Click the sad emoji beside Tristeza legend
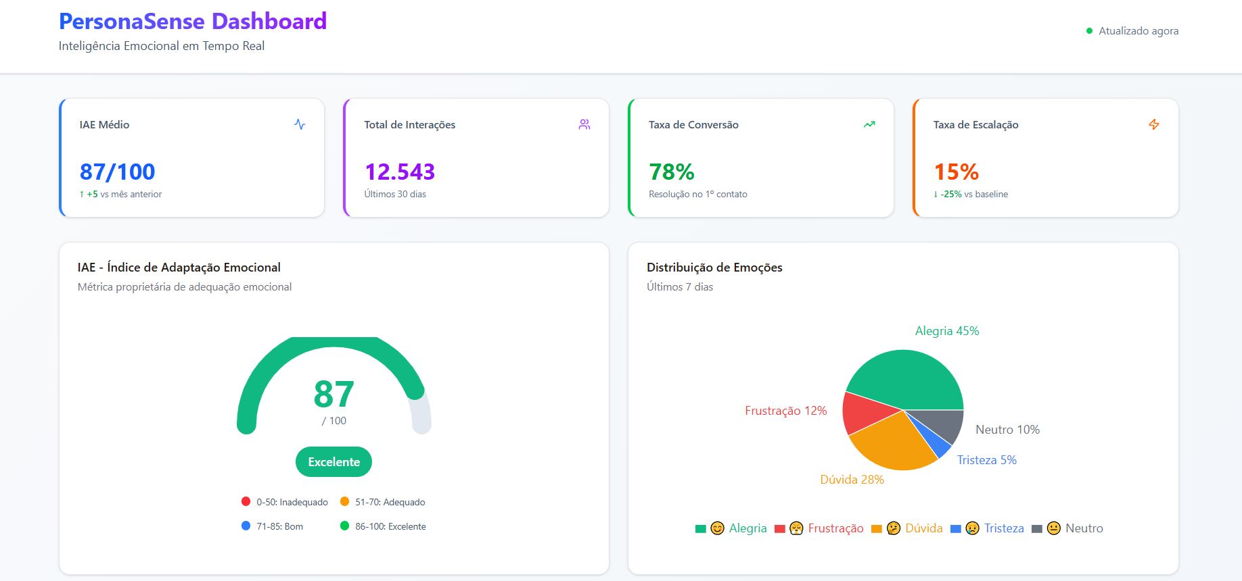This screenshot has width=1242, height=581. tap(972, 528)
